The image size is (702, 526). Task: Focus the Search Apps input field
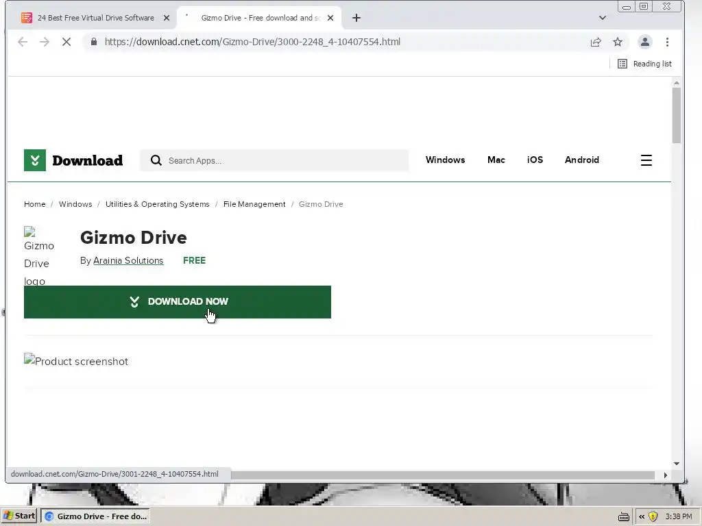point(274,160)
